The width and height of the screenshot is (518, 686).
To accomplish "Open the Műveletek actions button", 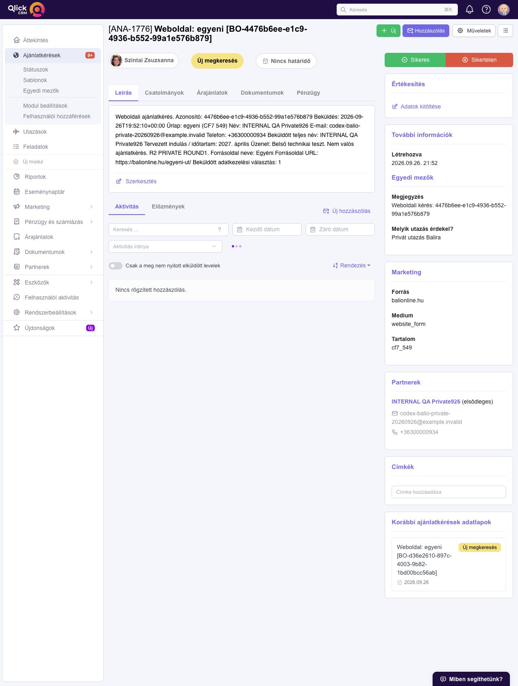I will 474,30.
